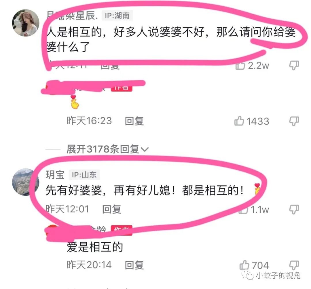311x289 pixels.
Task: Like the comment with 1433 likes
Action: tap(239, 121)
